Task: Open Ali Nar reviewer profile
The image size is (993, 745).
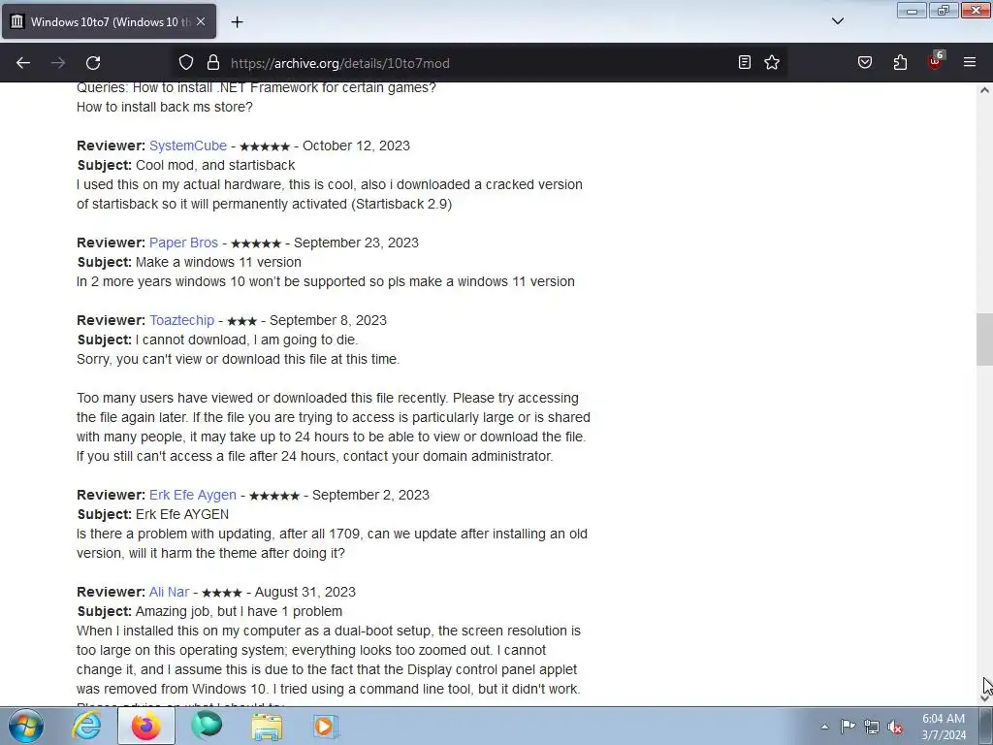Action: 169,592
